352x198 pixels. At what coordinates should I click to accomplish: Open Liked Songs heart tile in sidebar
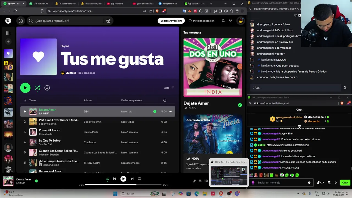pyautogui.click(x=8, y=53)
